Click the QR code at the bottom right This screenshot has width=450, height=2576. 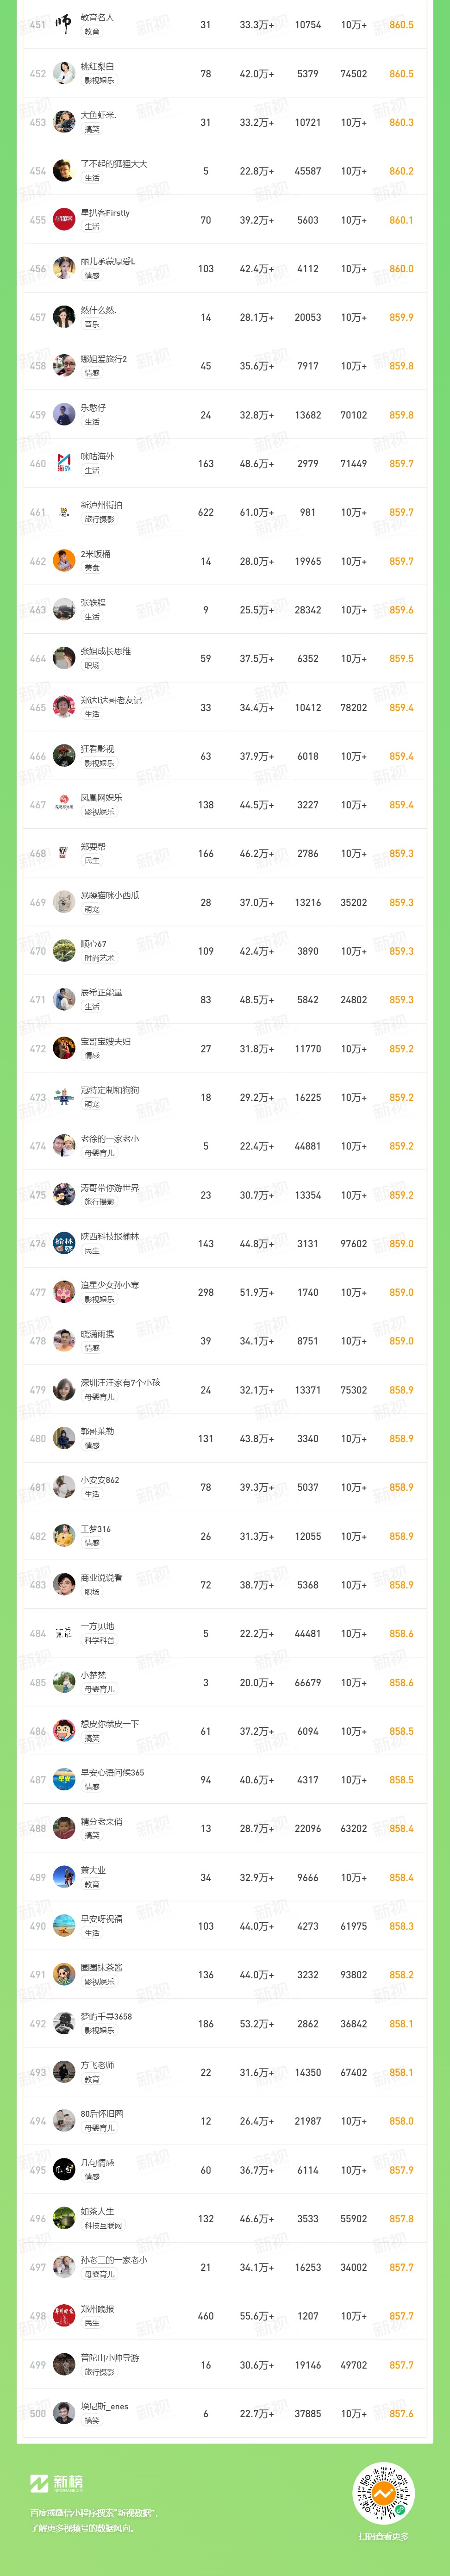point(384,2494)
